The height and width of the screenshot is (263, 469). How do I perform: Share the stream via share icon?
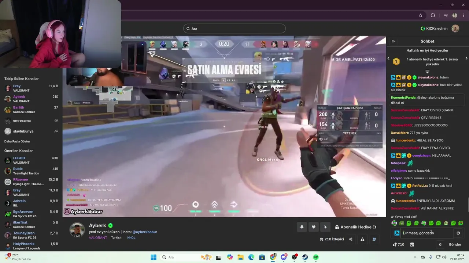pyautogui.click(x=351, y=239)
